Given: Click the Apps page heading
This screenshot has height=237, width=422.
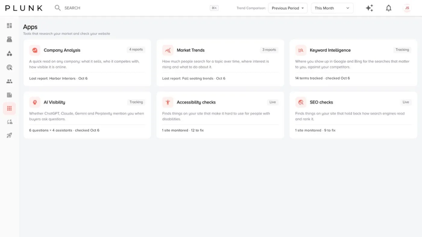Looking at the screenshot, I should point(30,27).
